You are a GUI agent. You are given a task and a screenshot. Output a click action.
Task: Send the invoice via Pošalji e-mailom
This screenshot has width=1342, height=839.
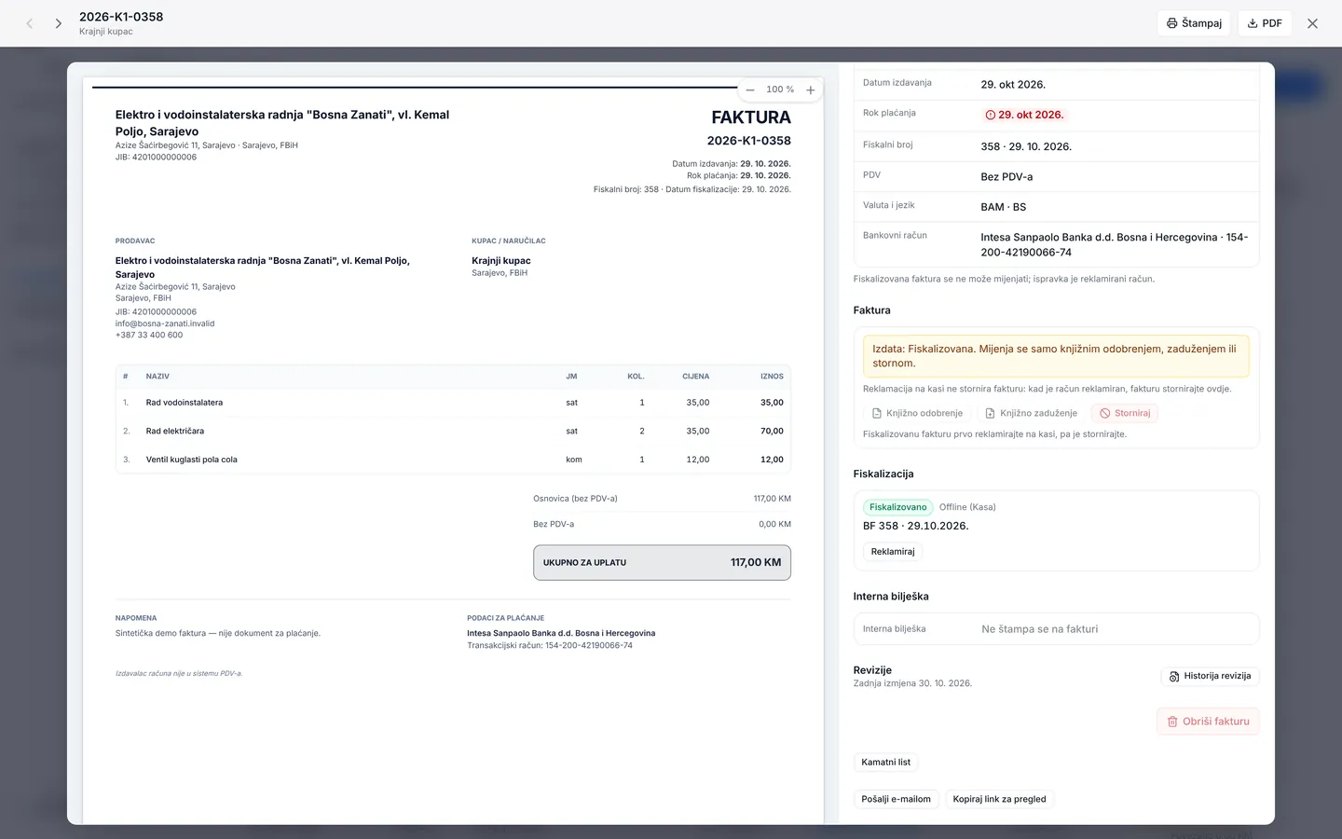coord(896,799)
